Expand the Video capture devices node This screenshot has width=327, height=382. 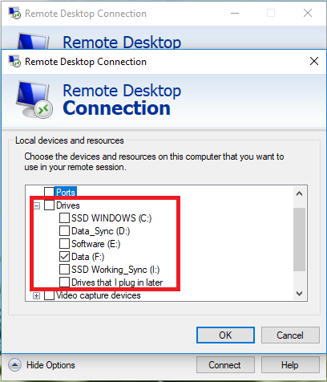pyautogui.click(x=37, y=295)
